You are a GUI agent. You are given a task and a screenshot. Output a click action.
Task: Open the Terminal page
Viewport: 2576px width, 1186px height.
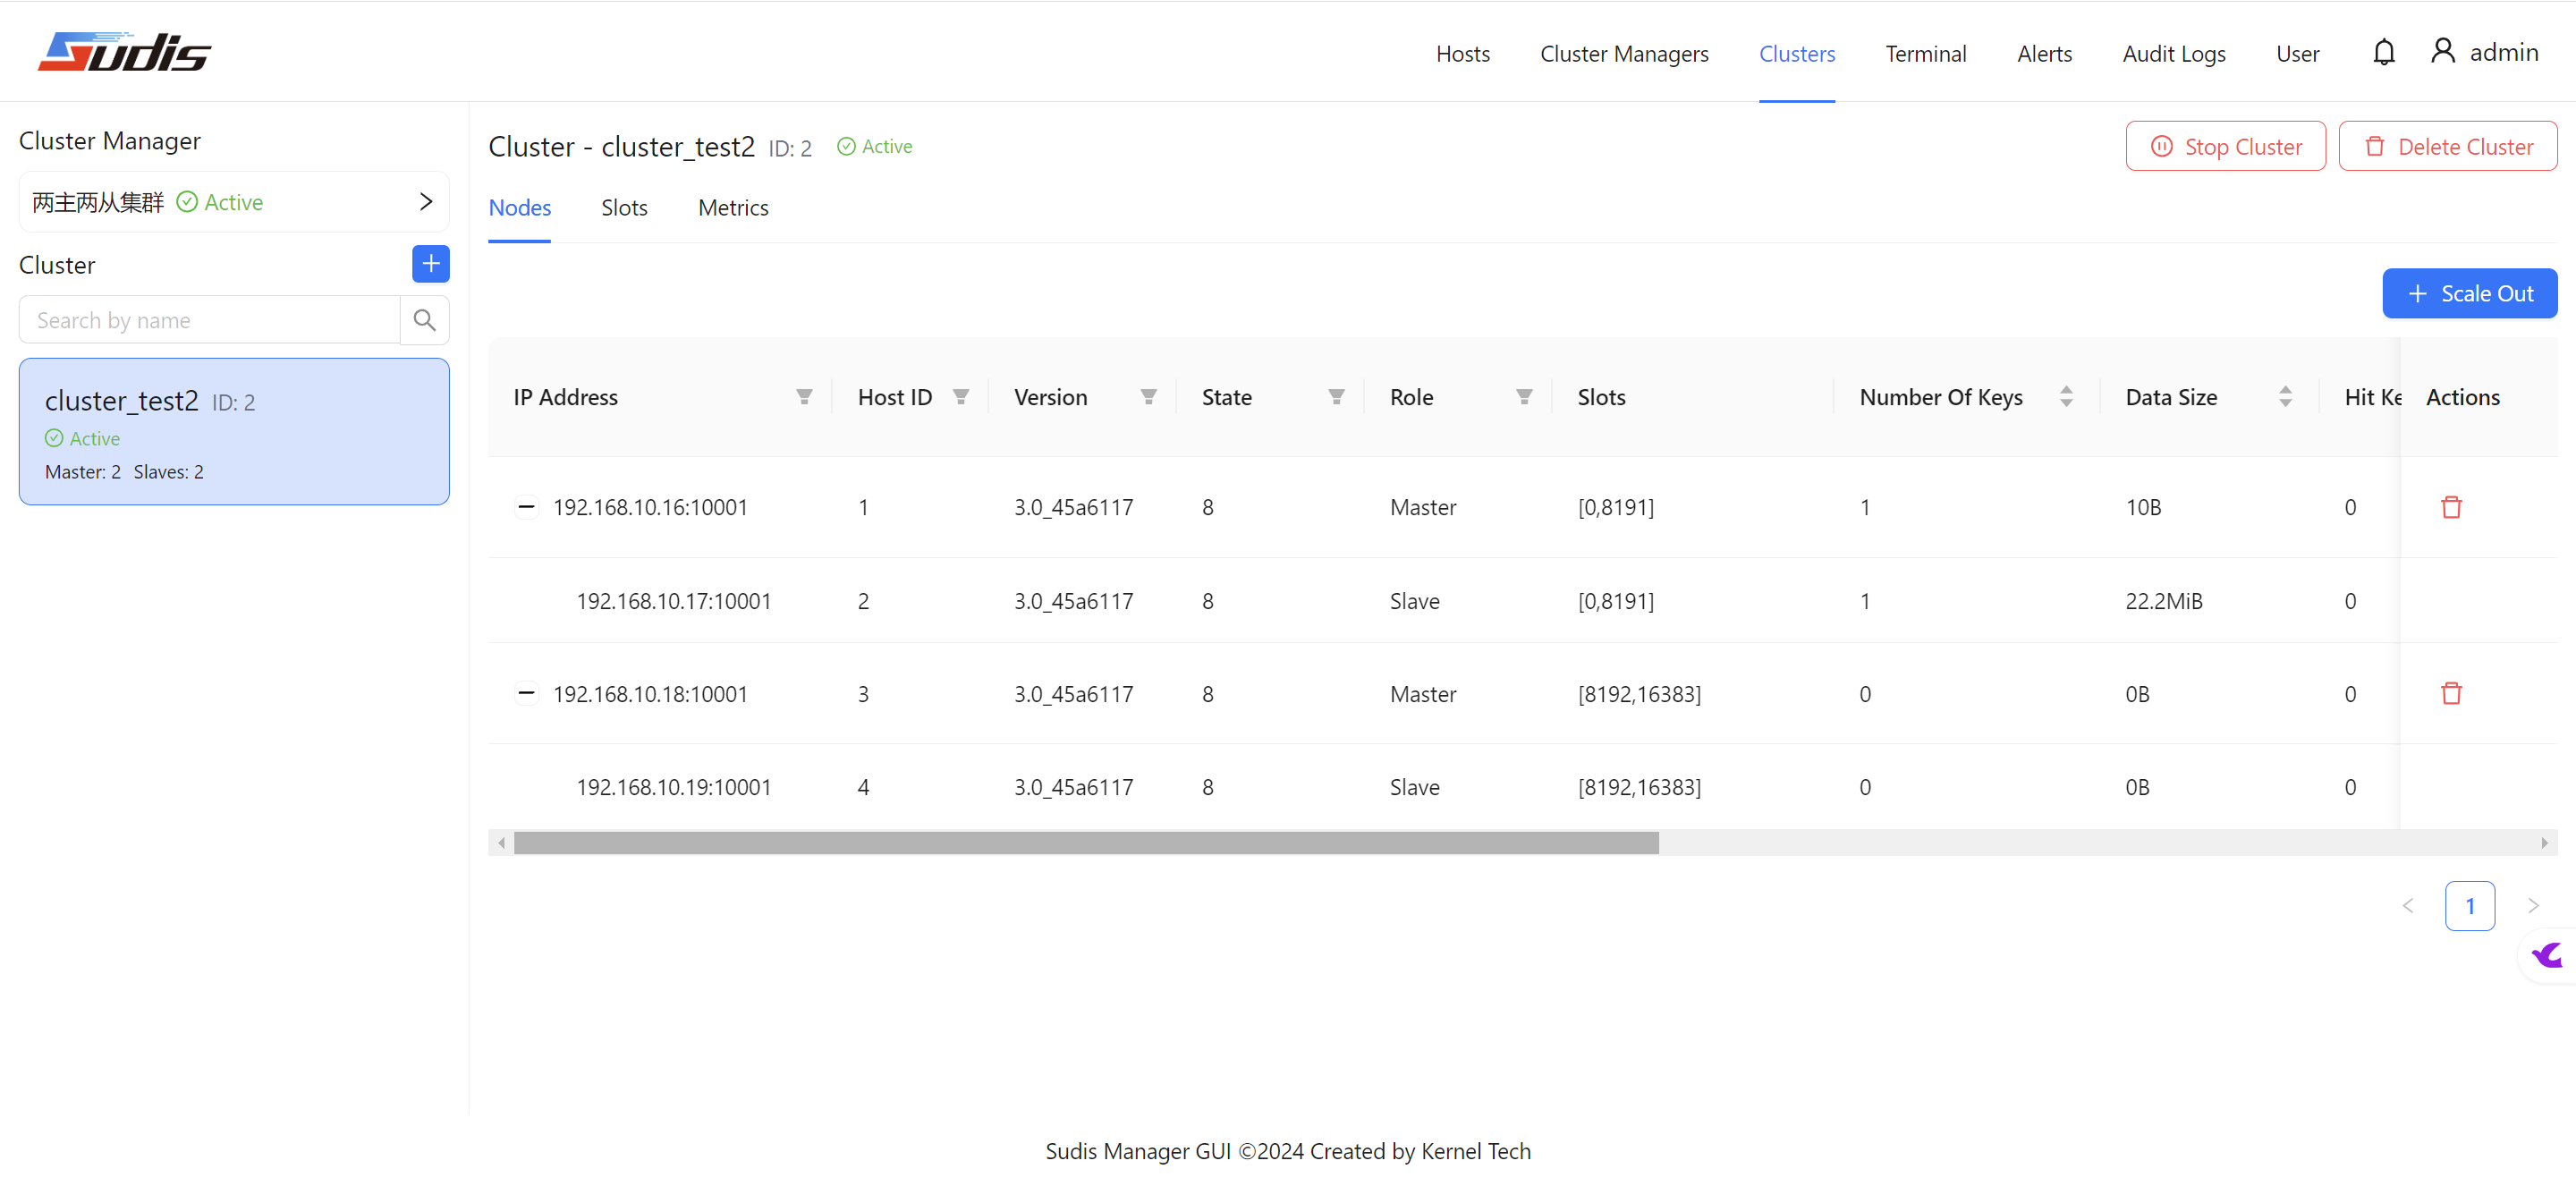pos(1926,54)
